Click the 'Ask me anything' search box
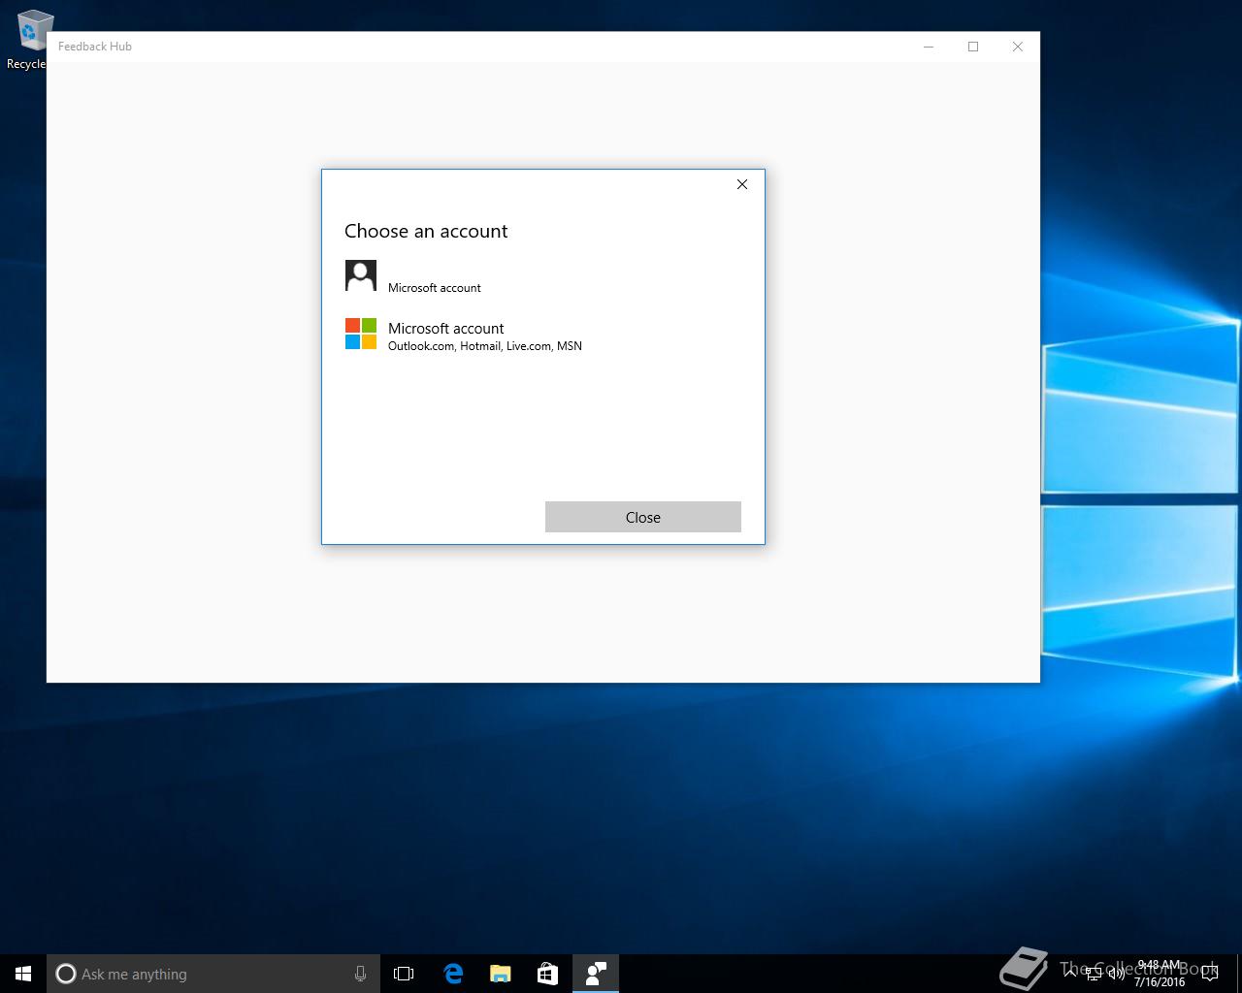Image resolution: width=1242 pixels, height=993 pixels. 213,974
